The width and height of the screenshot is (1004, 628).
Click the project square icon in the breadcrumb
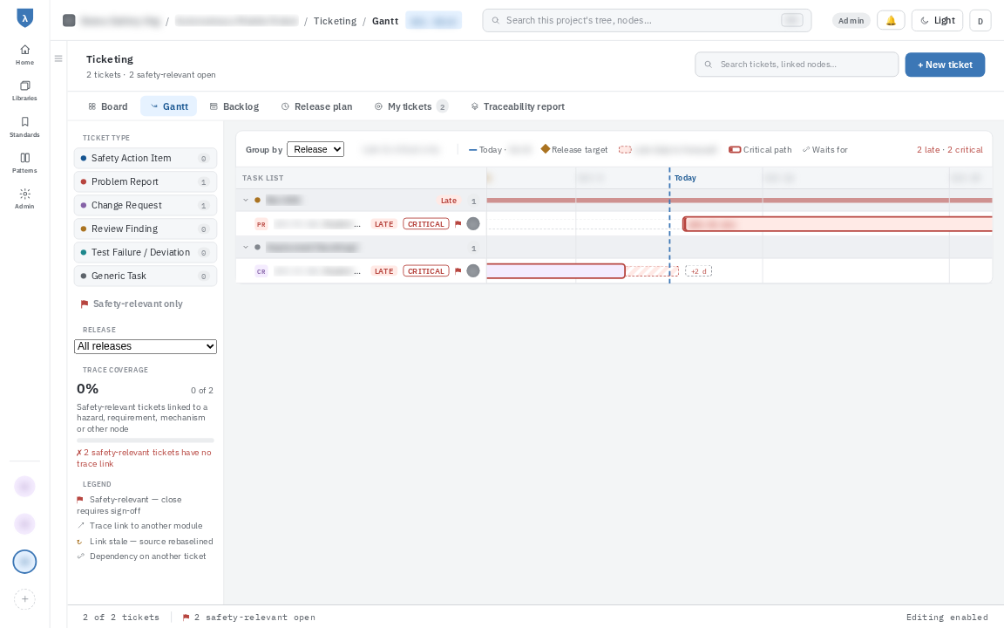69,21
